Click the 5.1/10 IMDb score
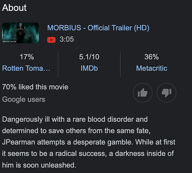Viewport: 192px width, 173px height. click(x=89, y=57)
